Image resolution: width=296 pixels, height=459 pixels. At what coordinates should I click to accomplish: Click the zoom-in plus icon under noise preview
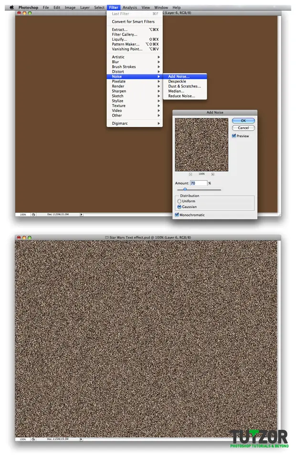213,174
